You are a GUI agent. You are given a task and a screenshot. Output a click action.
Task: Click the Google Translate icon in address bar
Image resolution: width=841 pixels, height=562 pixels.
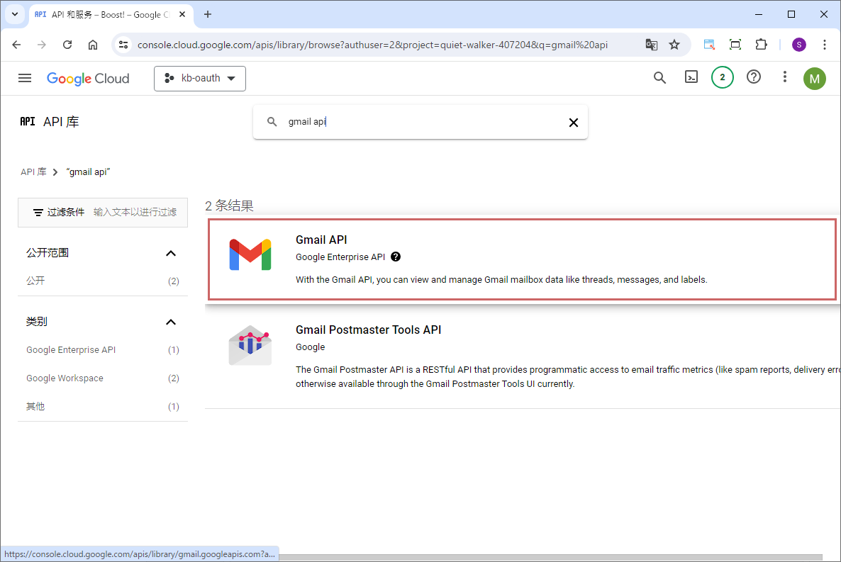[x=651, y=45]
